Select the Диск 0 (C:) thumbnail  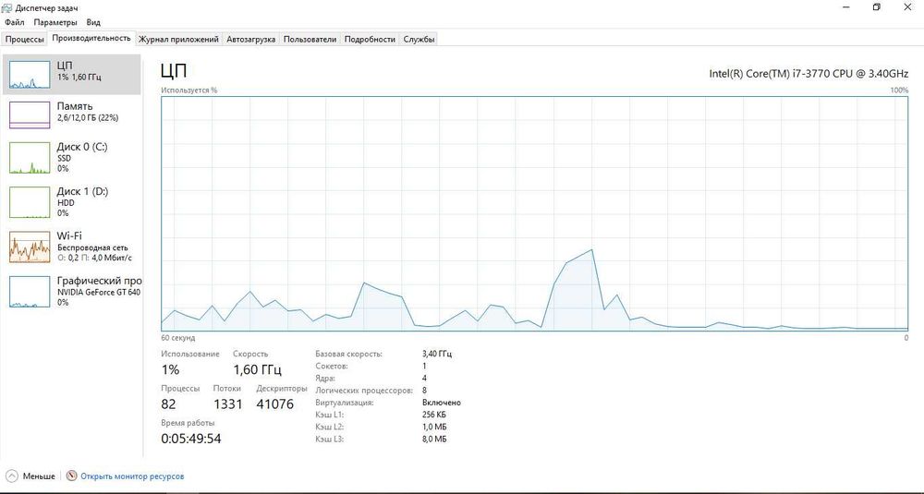(x=30, y=158)
